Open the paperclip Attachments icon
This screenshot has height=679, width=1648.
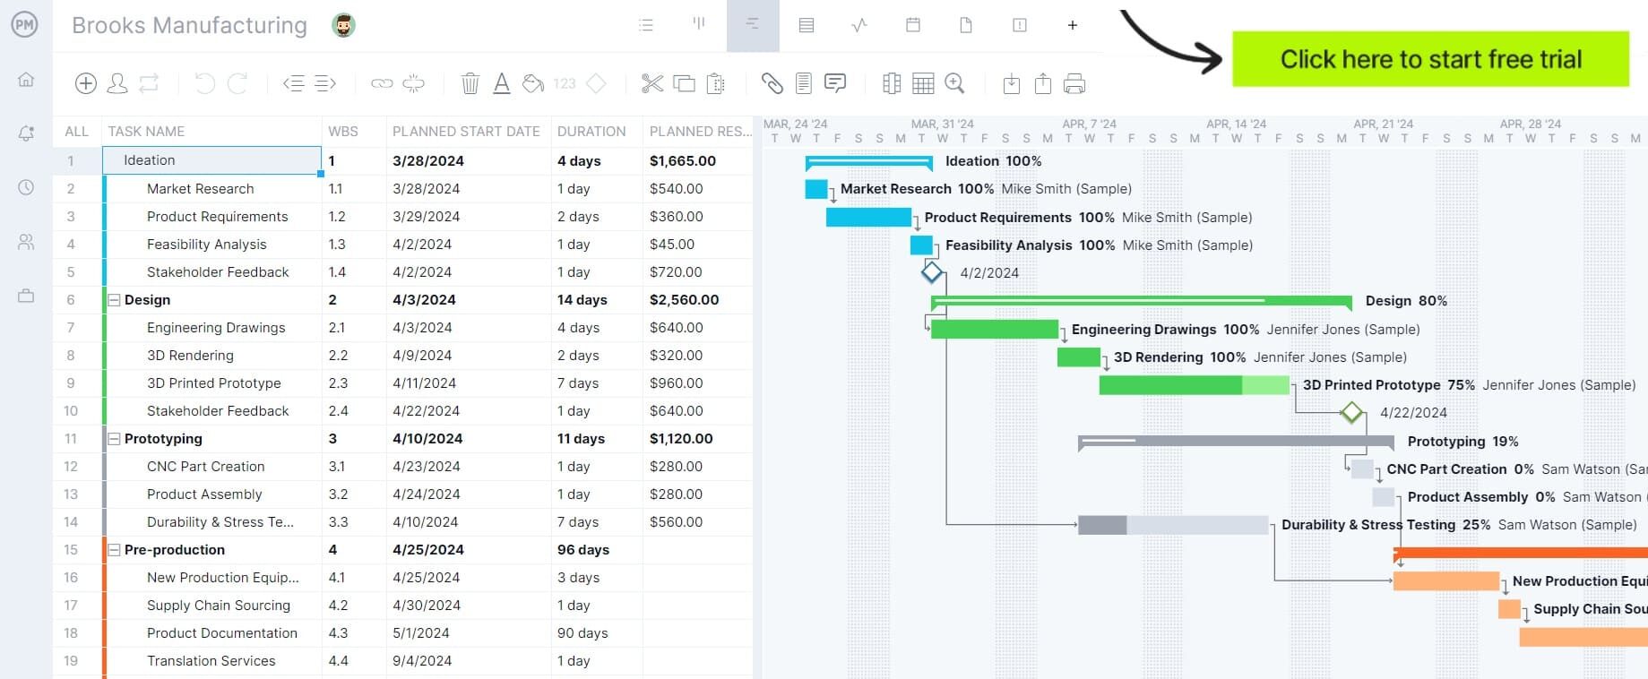click(772, 83)
